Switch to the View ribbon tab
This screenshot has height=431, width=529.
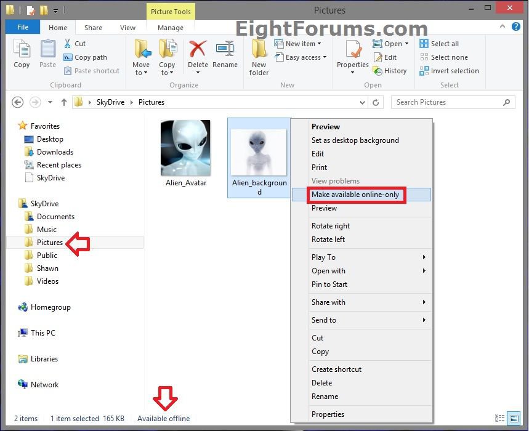point(127,28)
